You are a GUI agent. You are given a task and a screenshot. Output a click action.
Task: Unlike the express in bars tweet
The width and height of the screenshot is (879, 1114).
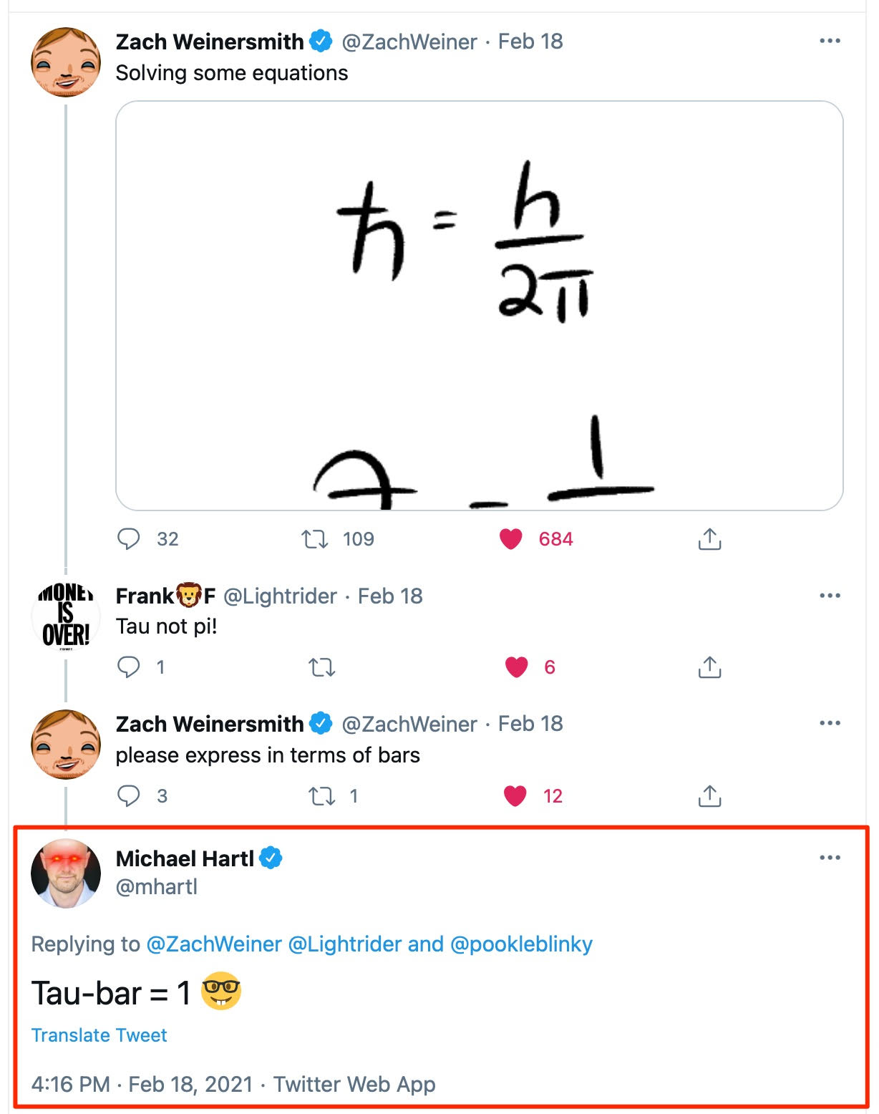[x=515, y=795]
